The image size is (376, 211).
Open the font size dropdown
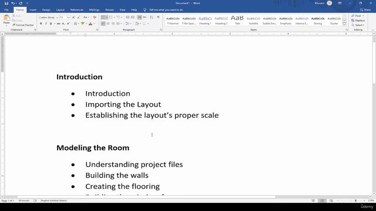(x=68, y=18)
